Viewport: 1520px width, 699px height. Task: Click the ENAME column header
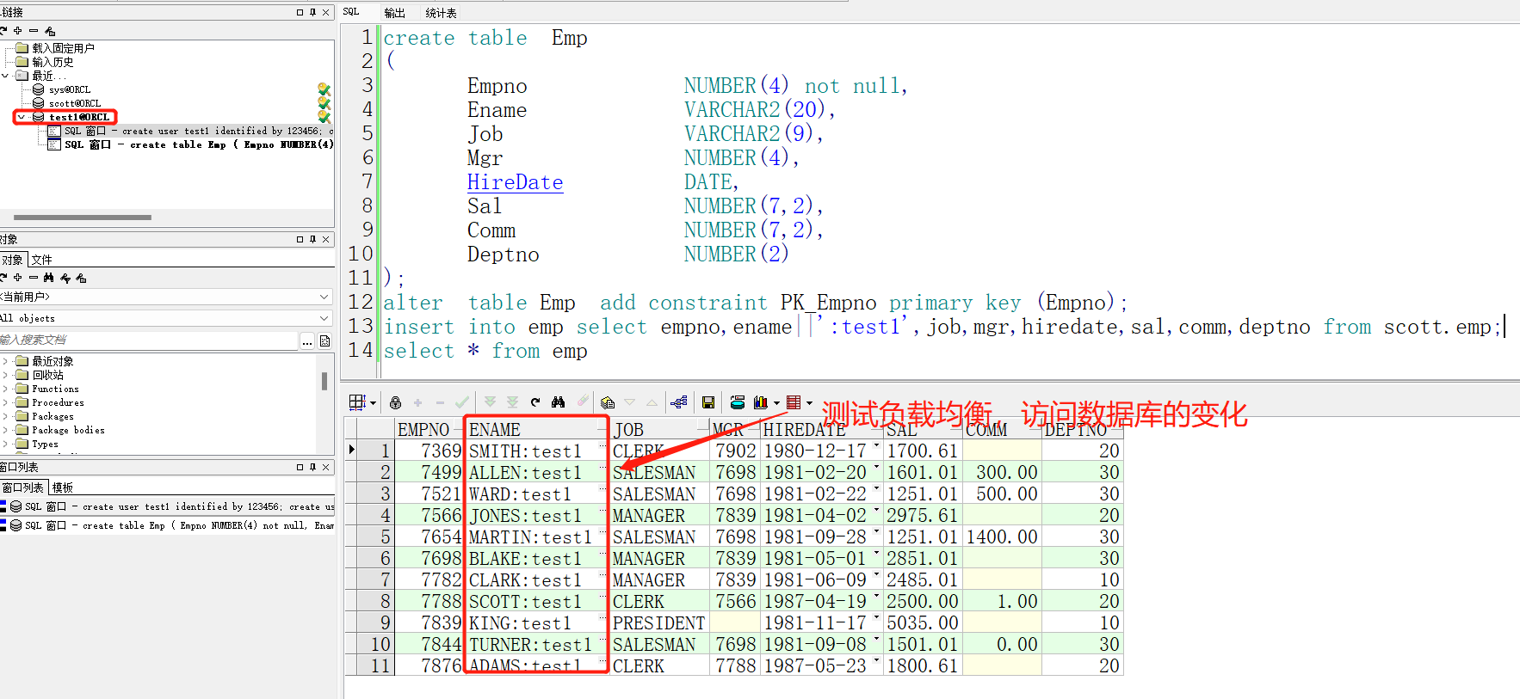pyautogui.click(x=537, y=429)
